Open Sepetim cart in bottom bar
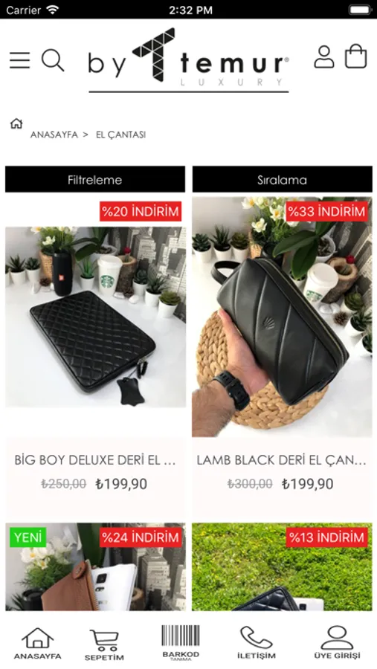The image size is (377, 669). click(104, 644)
